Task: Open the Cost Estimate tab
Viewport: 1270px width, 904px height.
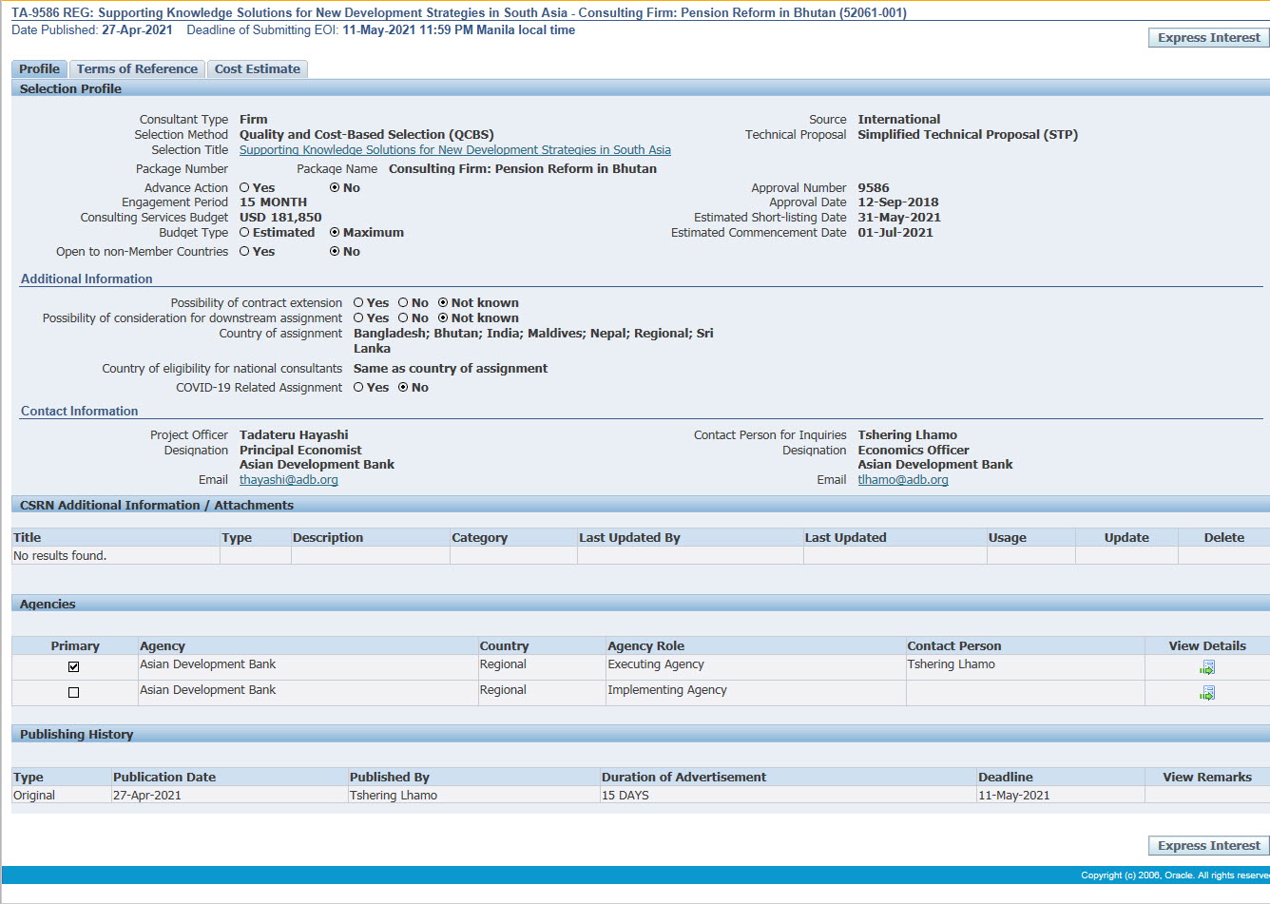Action: pos(257,68)
